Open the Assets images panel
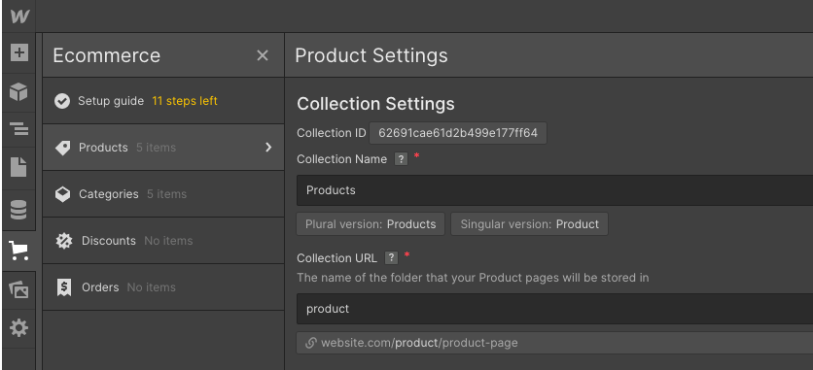The image size is (813, 370). (x=18, y=289)
